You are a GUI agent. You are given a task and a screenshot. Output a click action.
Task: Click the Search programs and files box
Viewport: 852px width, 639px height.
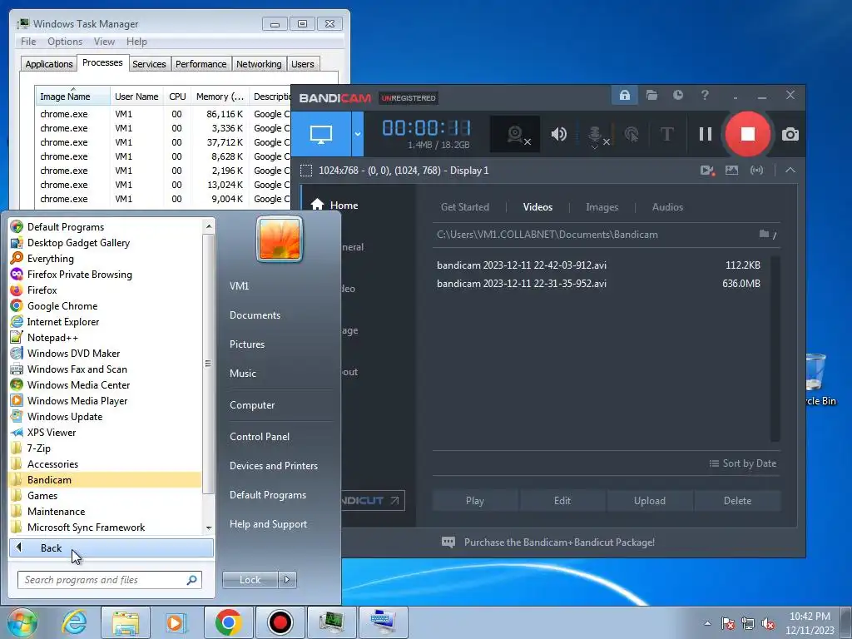point(110,580)
